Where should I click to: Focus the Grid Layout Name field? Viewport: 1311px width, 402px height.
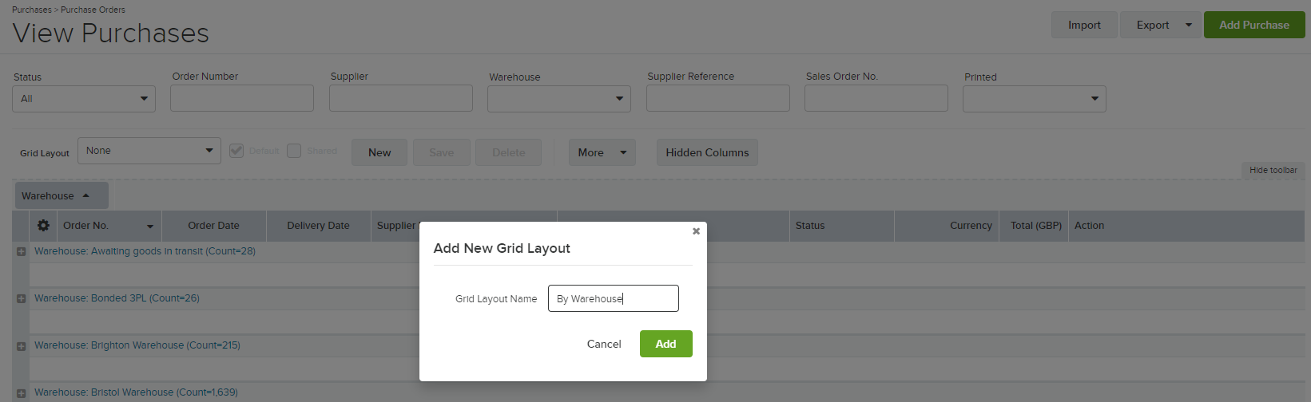coord(614,298)
